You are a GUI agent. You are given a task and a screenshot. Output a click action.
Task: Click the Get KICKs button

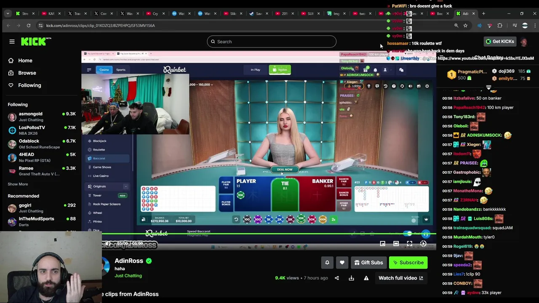(499, 42)
